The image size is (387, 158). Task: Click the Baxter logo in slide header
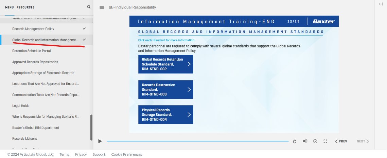[x=323, y=21]
